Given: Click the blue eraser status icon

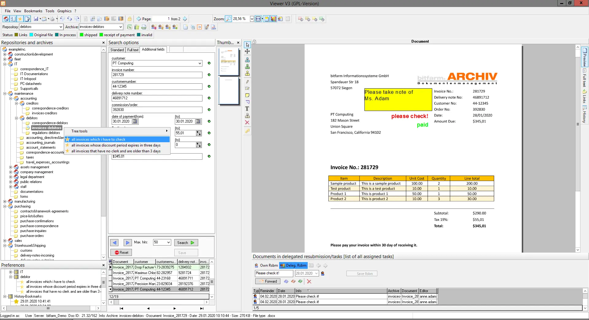Looking at the screenshot, I should [x=286, y=281].
